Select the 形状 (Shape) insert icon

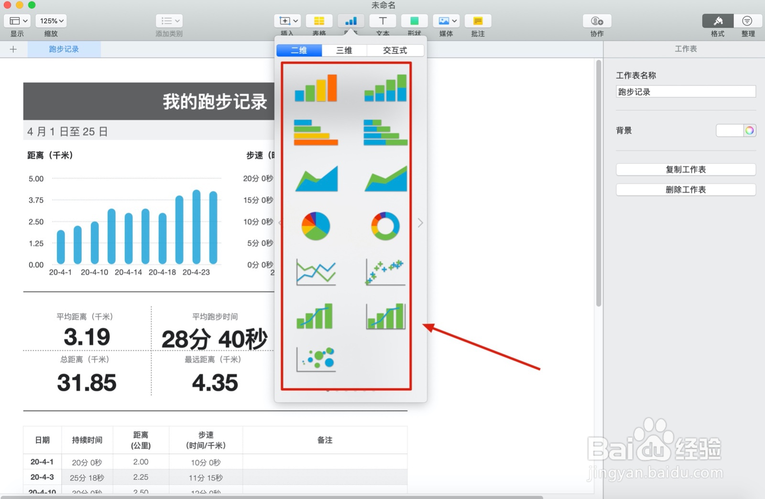click(x=414, y=21)
